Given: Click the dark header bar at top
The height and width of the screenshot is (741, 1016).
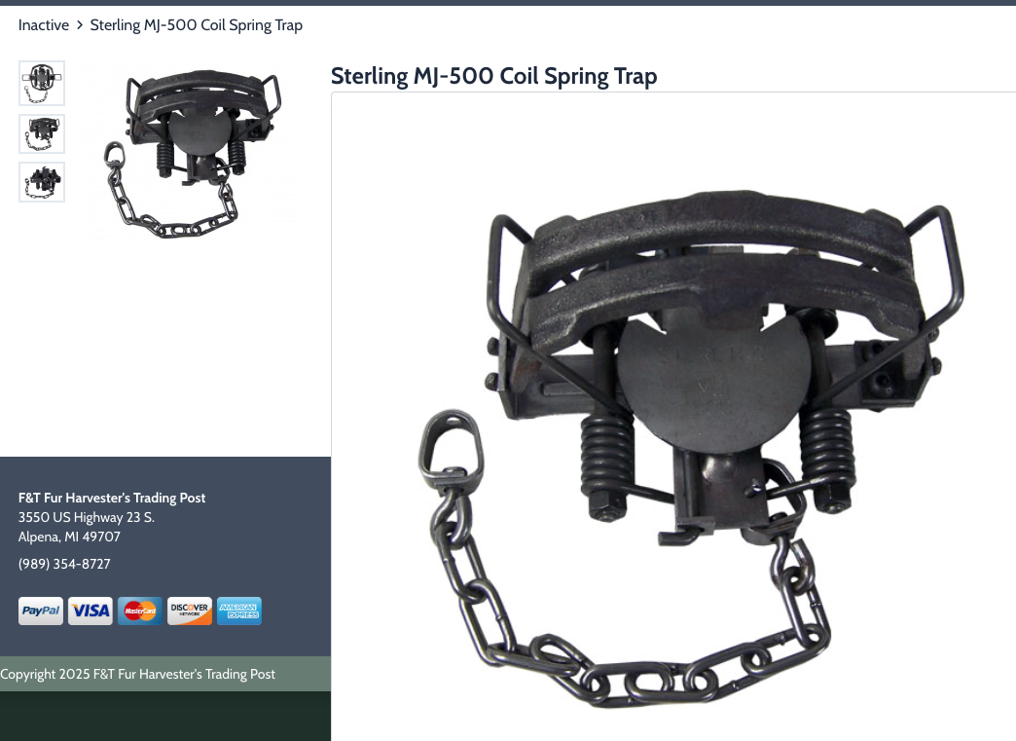Looking at the screenshot, I should point(508,3).
